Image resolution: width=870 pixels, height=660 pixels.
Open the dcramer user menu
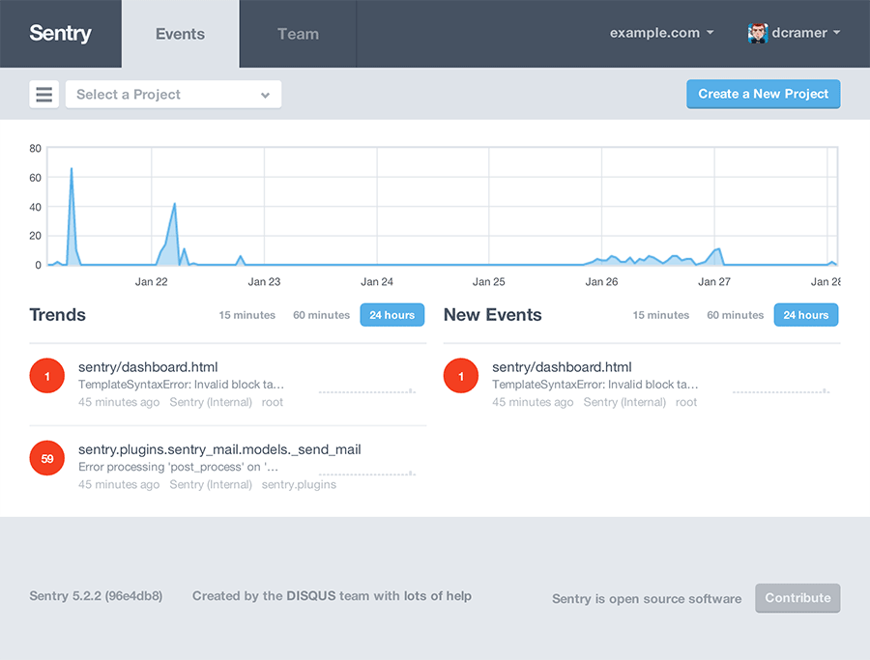[804, 33]
